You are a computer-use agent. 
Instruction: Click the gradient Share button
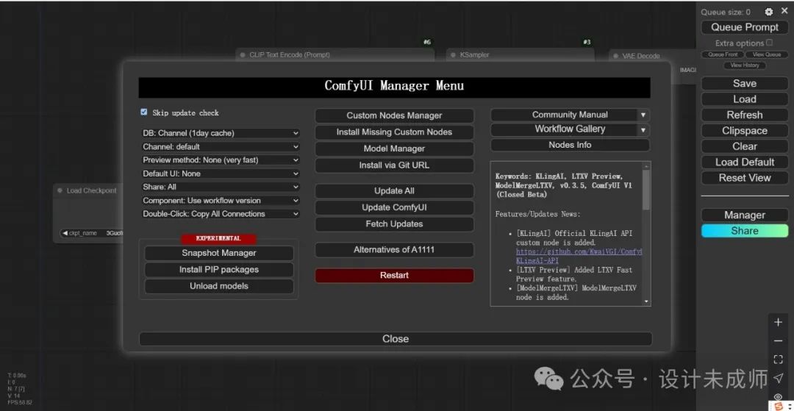pos(744,231)
